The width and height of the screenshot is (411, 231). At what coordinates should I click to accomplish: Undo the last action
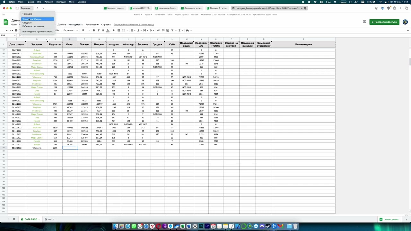pos(7,30)
